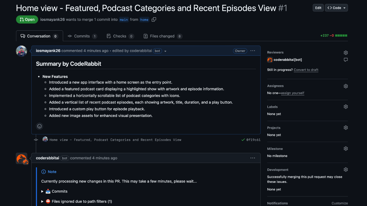
Task: Click the Edit button for the PR title
Action: 318,8
